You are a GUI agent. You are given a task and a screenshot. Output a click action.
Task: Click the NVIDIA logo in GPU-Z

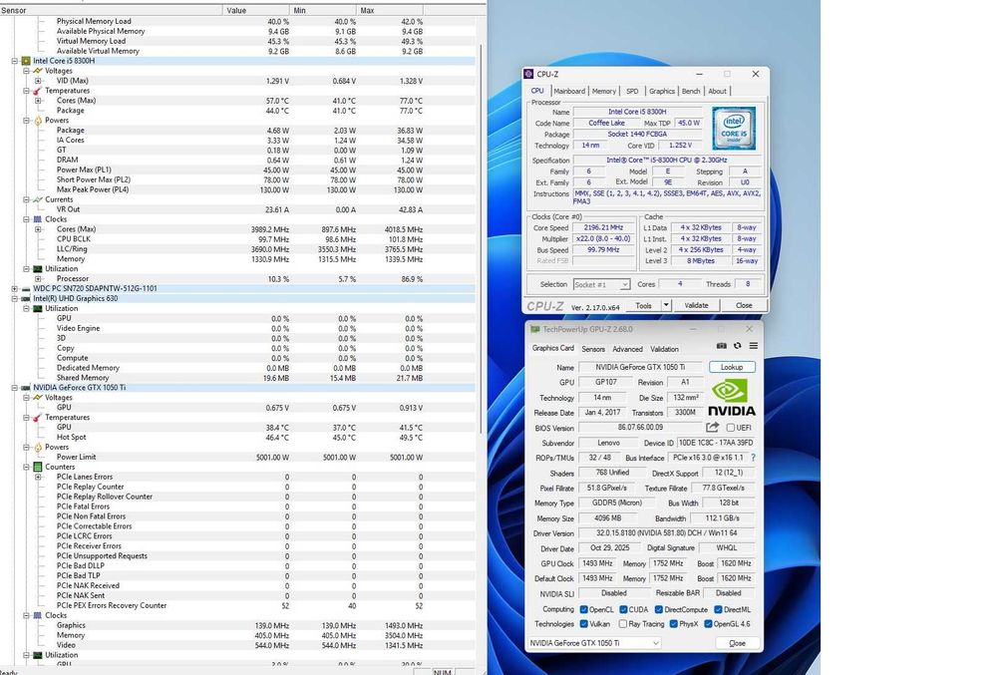coord(731,398)
